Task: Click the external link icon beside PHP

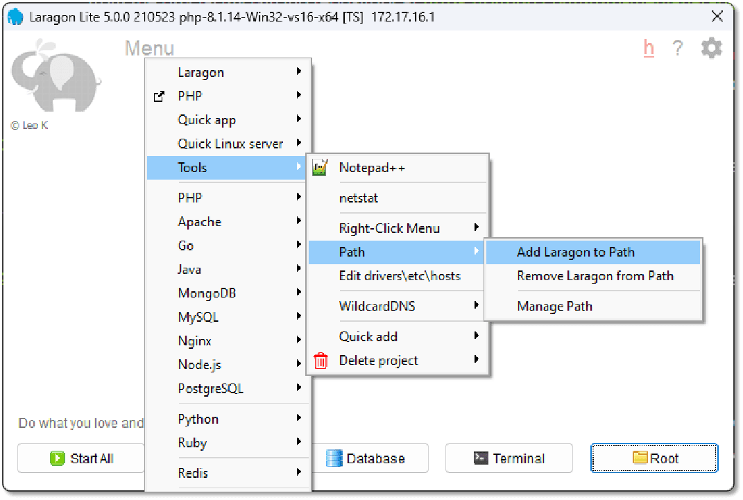Action: point(160,96)
